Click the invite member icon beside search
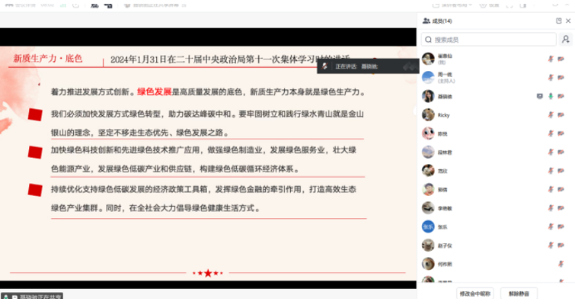Screen dimensions: 575x305 [x=565, y=39]
